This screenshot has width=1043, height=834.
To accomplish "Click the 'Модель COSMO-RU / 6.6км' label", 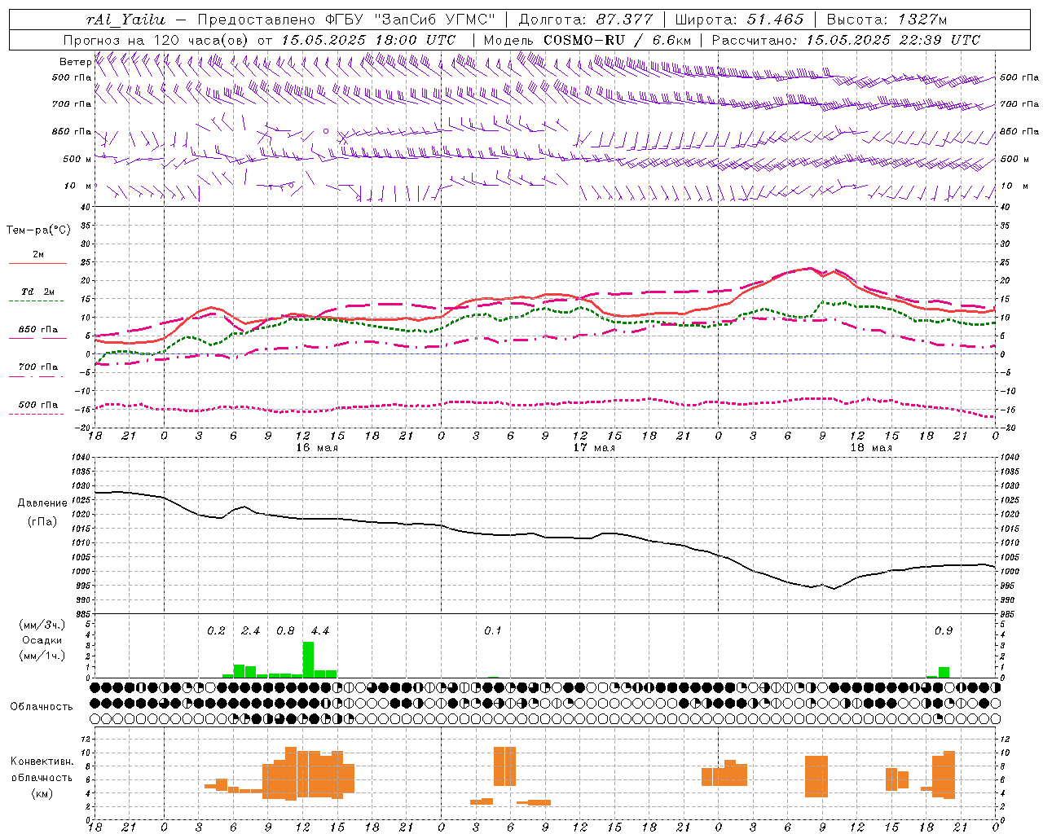I will (x=588, y=40).
